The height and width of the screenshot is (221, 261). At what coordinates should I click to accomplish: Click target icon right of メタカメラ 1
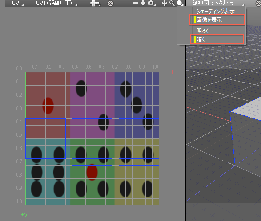pyautogui.click(x=258, y=4)
